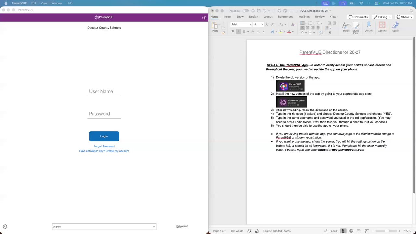Click the Paste clipboard icon
Viewport: 416px width, 234px height.
(215, 26)
